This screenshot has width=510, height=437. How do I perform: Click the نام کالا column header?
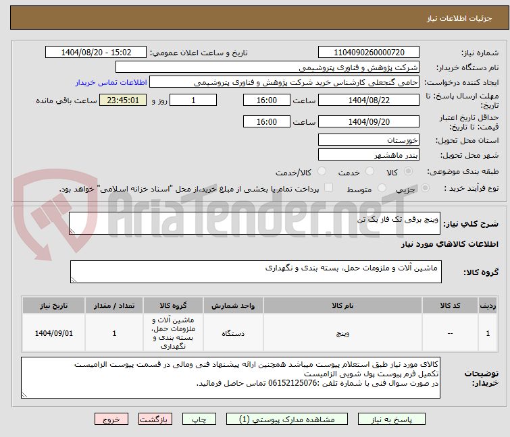(x=343, y=305)
